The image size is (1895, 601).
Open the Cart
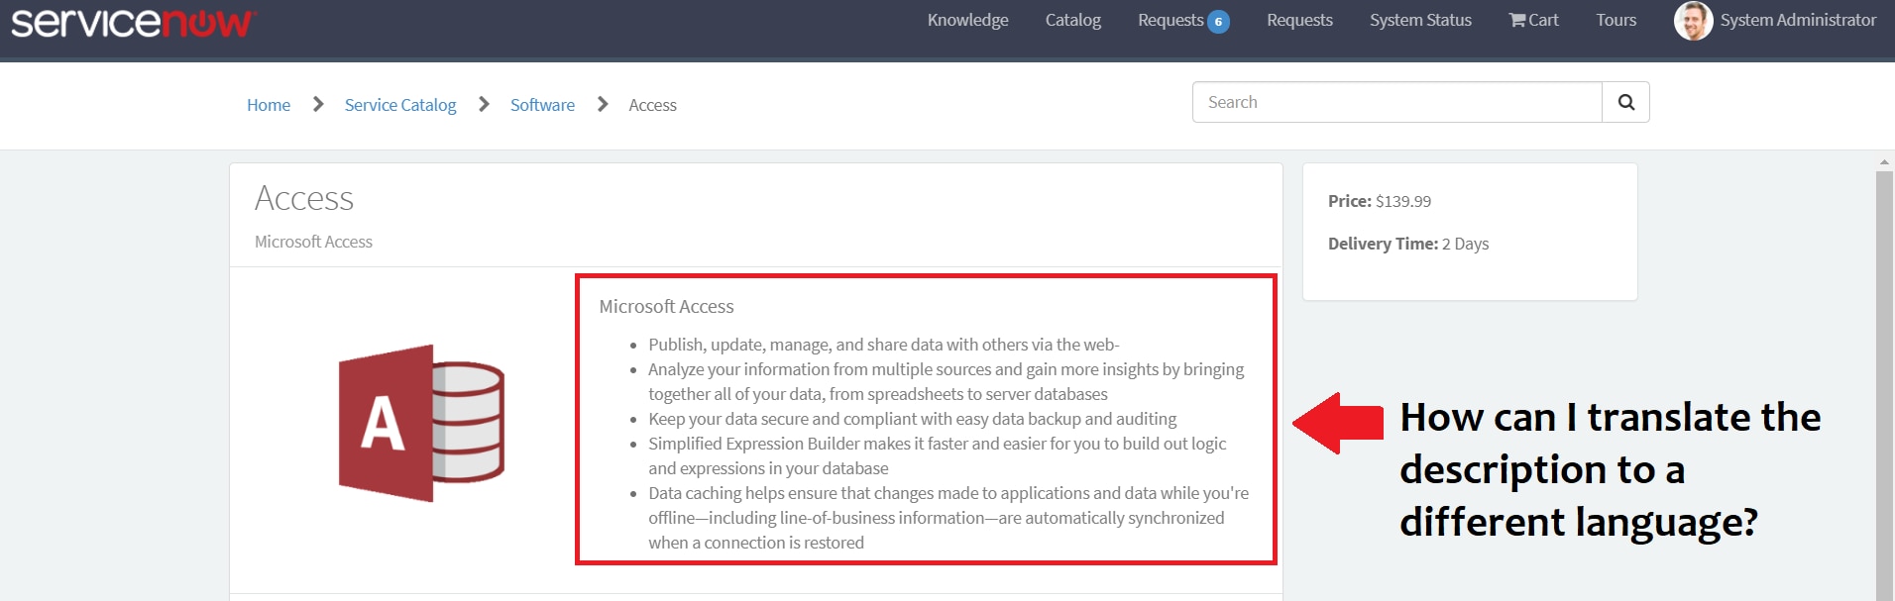(x=1532, y=20)
